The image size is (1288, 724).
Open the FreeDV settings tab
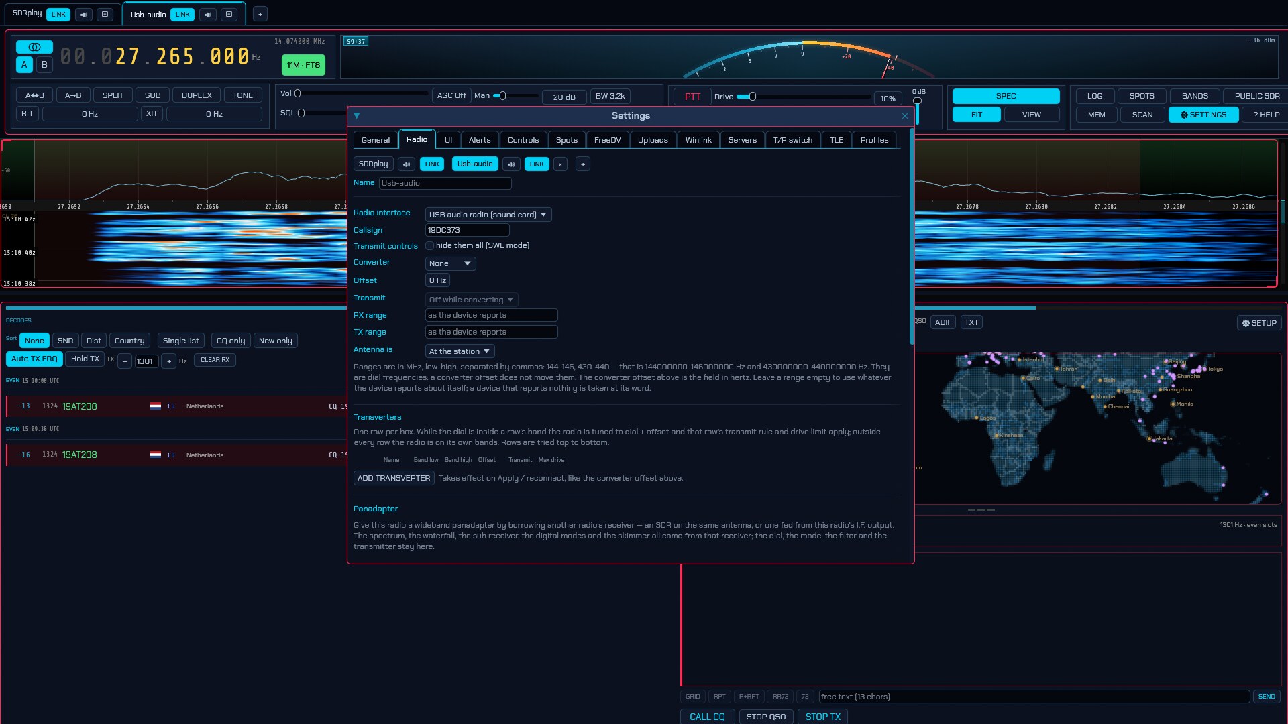(x=607, y=140)
